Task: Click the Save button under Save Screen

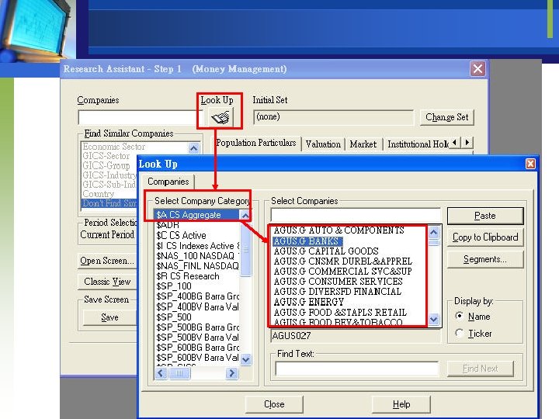Action: click(109, 317)
